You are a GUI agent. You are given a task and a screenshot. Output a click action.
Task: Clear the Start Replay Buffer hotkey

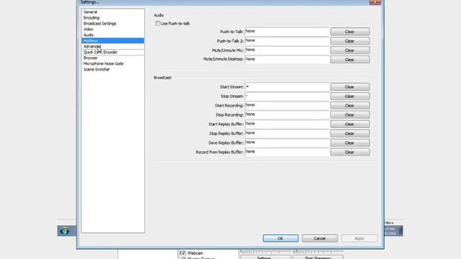350,124
